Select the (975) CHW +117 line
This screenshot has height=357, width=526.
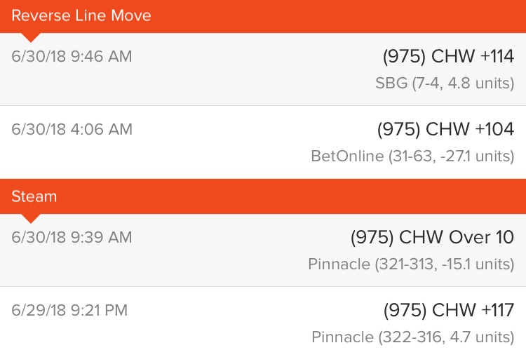click(449, 310)
